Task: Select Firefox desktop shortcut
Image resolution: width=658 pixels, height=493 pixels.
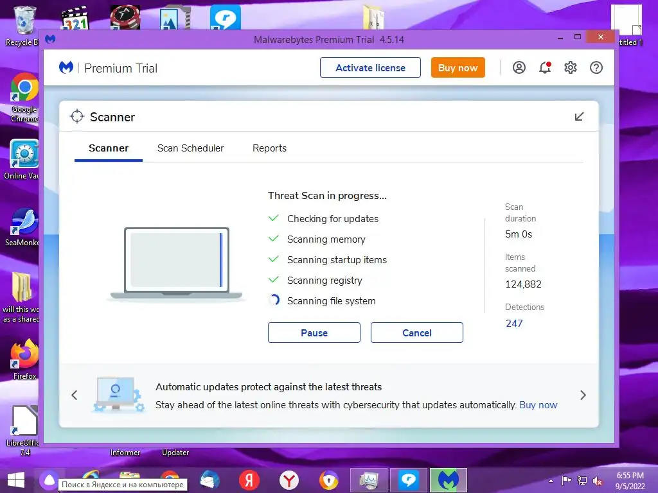Action: coord(24,359)
